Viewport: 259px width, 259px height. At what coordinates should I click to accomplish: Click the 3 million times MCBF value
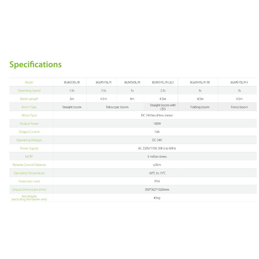pyautogui.click(x=157, y=157)
